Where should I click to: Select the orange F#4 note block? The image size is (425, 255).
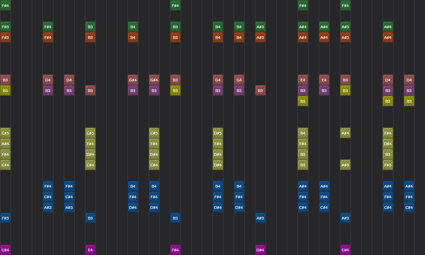pos(48,37)
